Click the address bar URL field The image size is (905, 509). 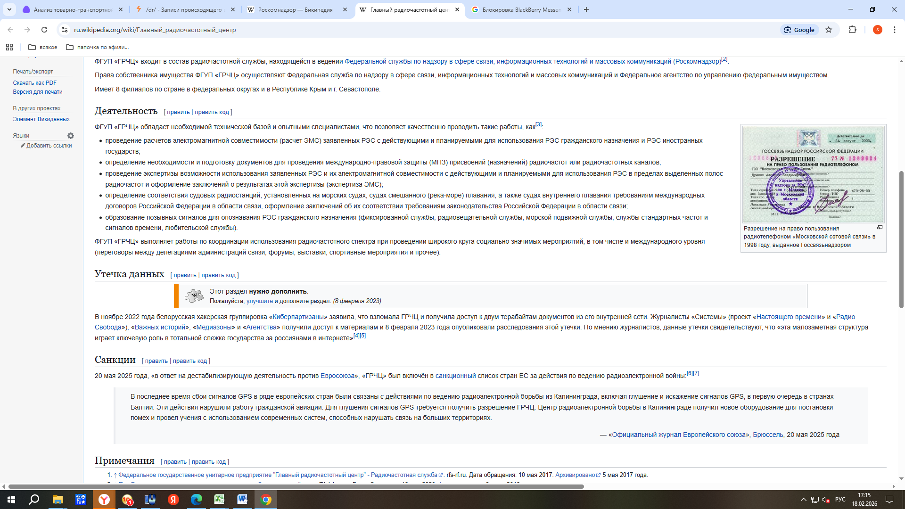coord(377,30)
